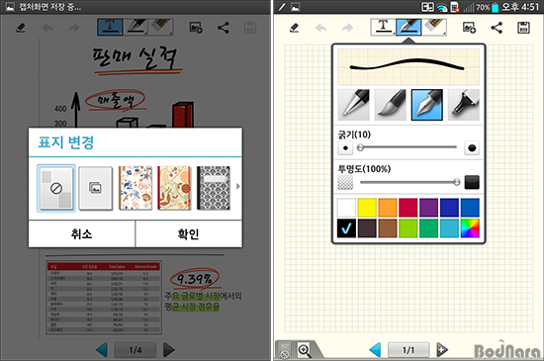Image resolution: width=544 pixels, height=361 pixels.
Task: Pick the red color swatch
Action: 408,208
